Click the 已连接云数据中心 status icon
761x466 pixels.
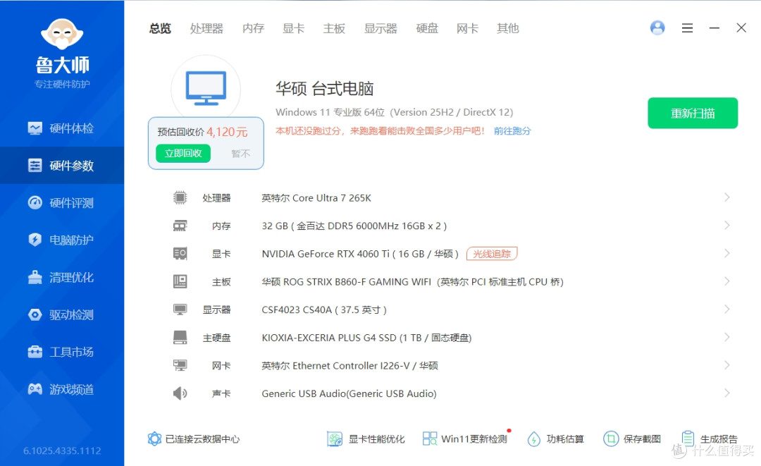tap(154, 439)
